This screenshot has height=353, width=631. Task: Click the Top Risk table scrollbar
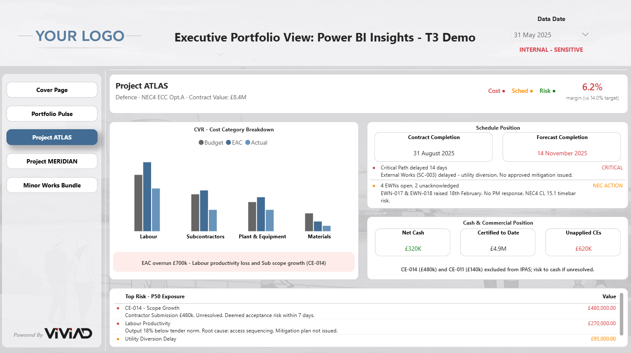(x=622, y=314)
